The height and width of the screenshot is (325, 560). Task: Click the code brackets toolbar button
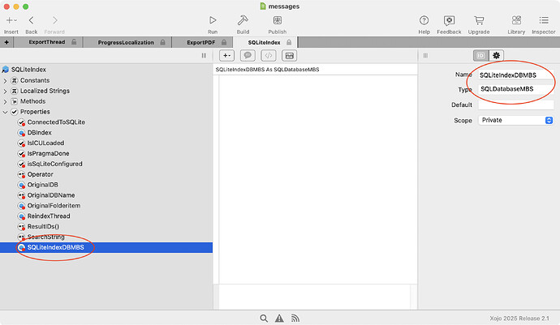269,56
